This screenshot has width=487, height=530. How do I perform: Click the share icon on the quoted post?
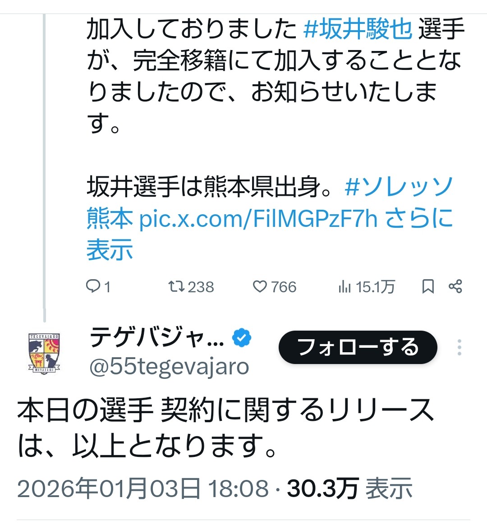pos(455,286)
